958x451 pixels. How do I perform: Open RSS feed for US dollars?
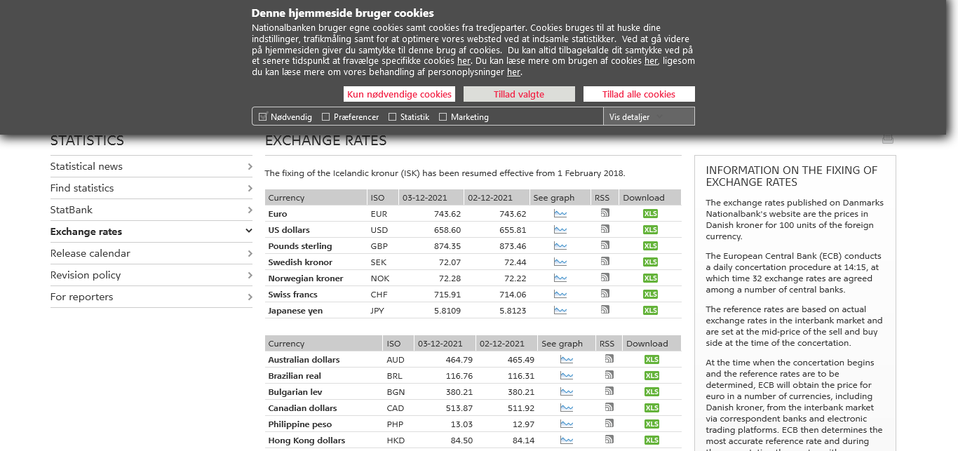tap(605, 229)
